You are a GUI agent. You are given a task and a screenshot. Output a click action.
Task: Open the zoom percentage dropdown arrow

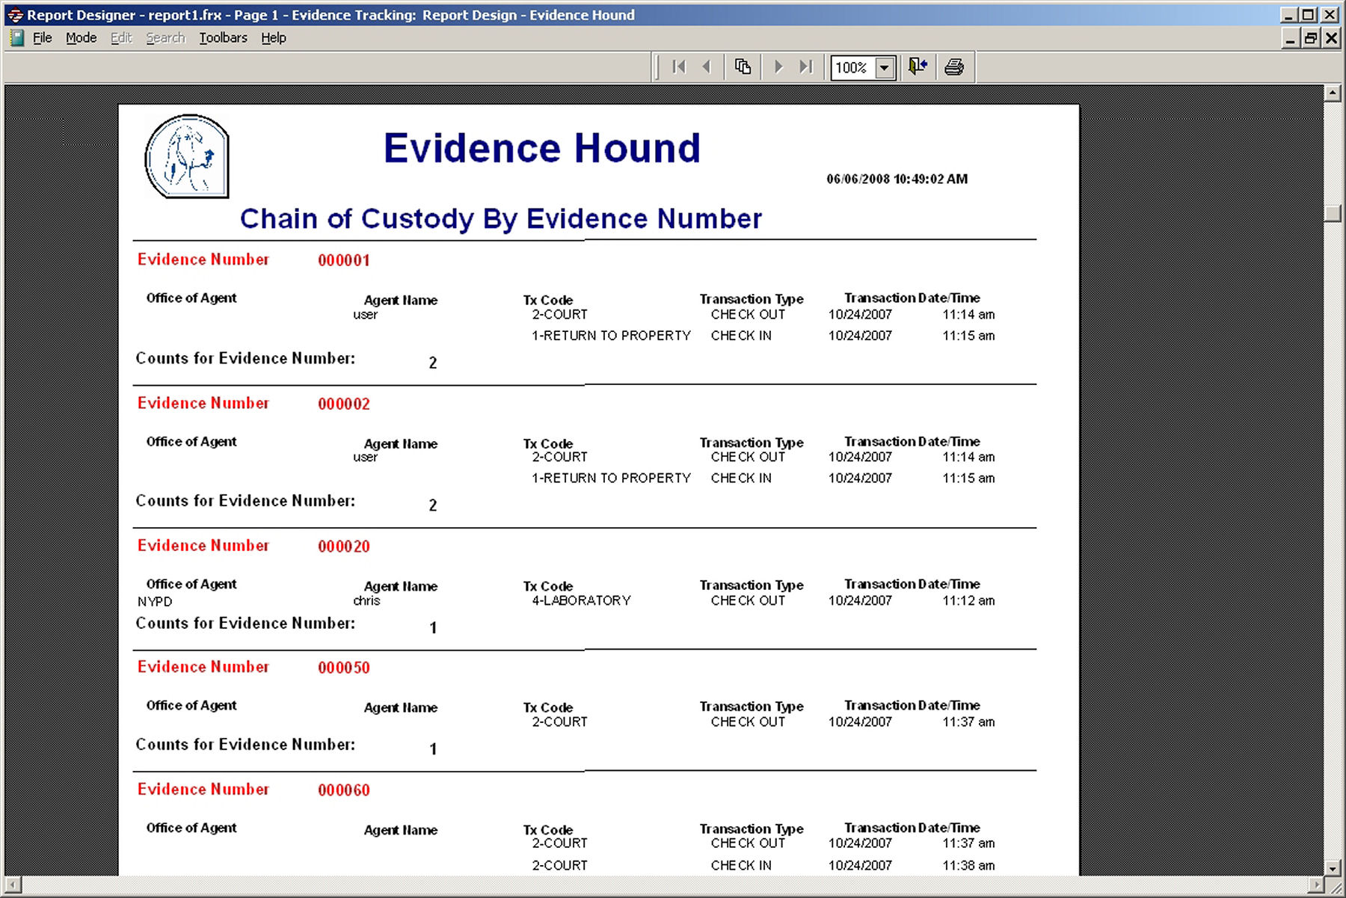pyautogui.click(x=885, y=68)
